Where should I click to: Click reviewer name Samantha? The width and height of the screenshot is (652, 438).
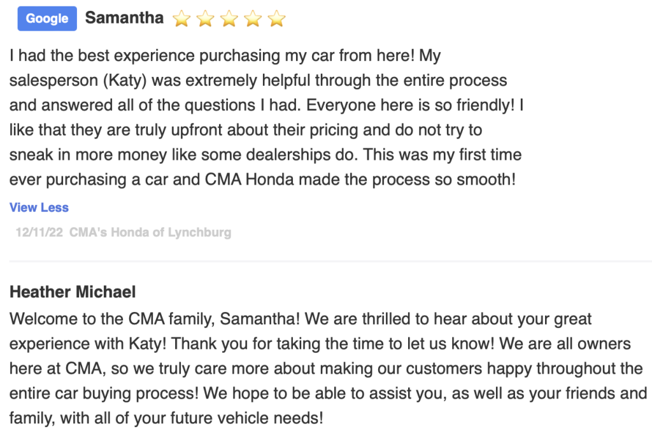pyautogui.click(x=124, y=18)
